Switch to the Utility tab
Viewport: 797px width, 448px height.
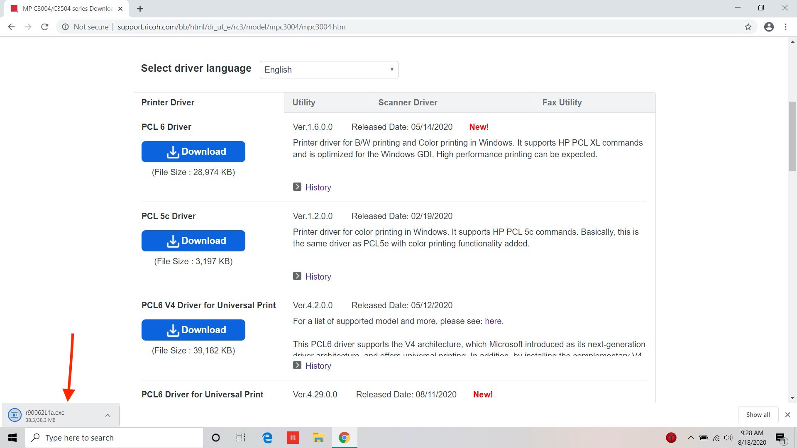click(x=327, y=102)
